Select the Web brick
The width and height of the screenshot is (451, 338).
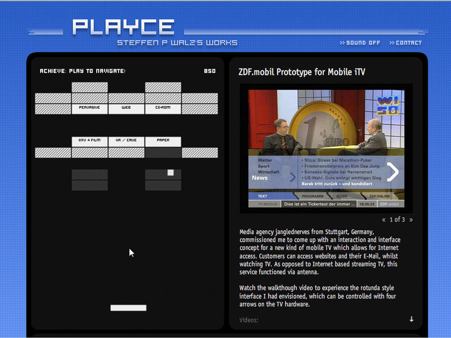(126, 109)
